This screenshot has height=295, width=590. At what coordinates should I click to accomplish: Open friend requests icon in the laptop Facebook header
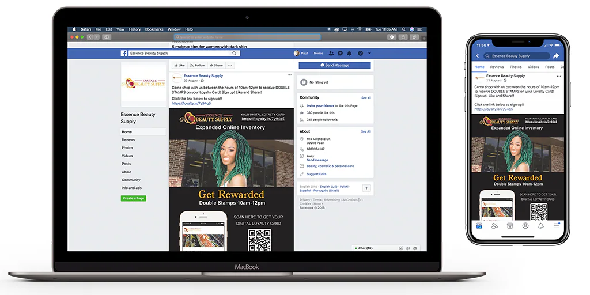(x=331, y=54)
